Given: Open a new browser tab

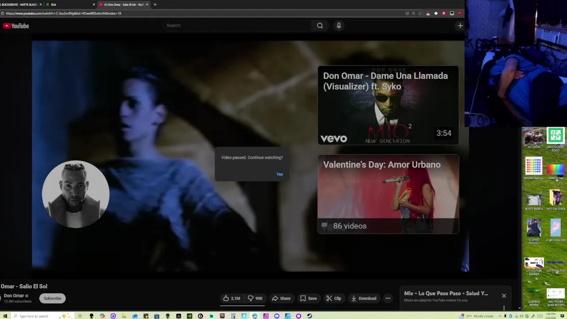Looking at the screenshot, I should point(155,4).
